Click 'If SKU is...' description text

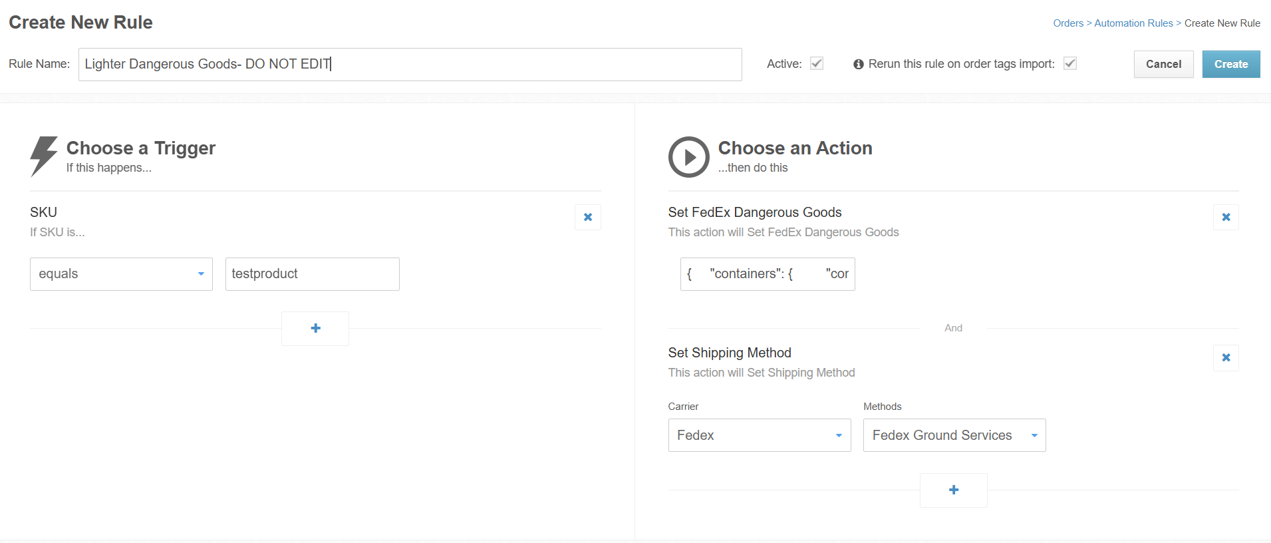pos(57,232)
